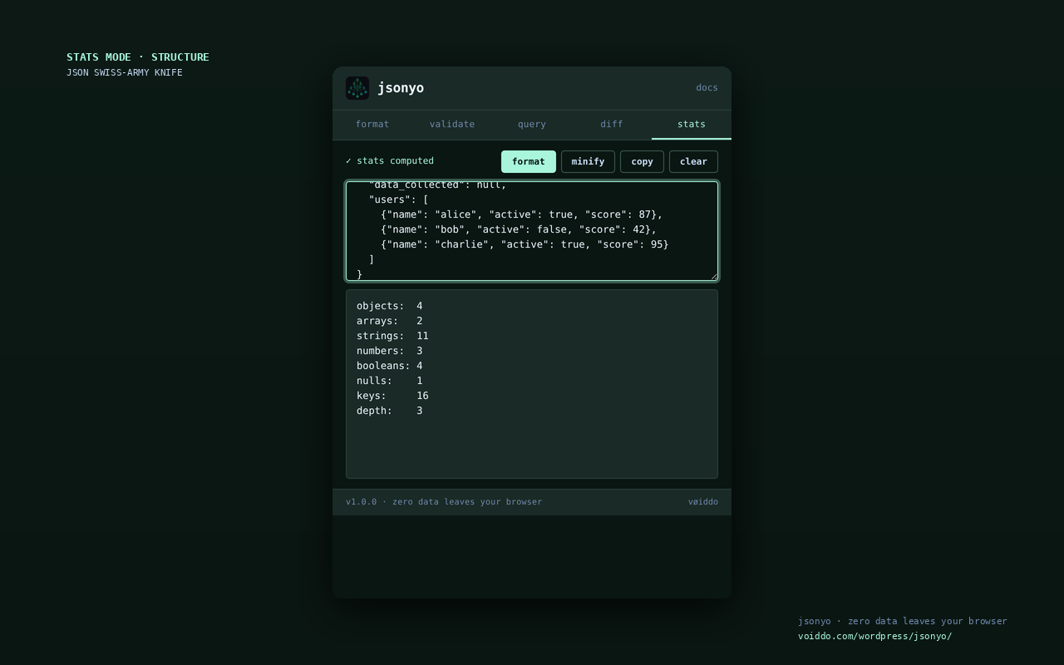Click the 'depth: 3' stats line

390,411
